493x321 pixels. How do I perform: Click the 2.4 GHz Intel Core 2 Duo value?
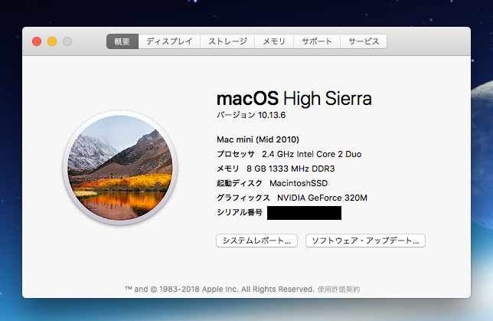pos(312,154)
